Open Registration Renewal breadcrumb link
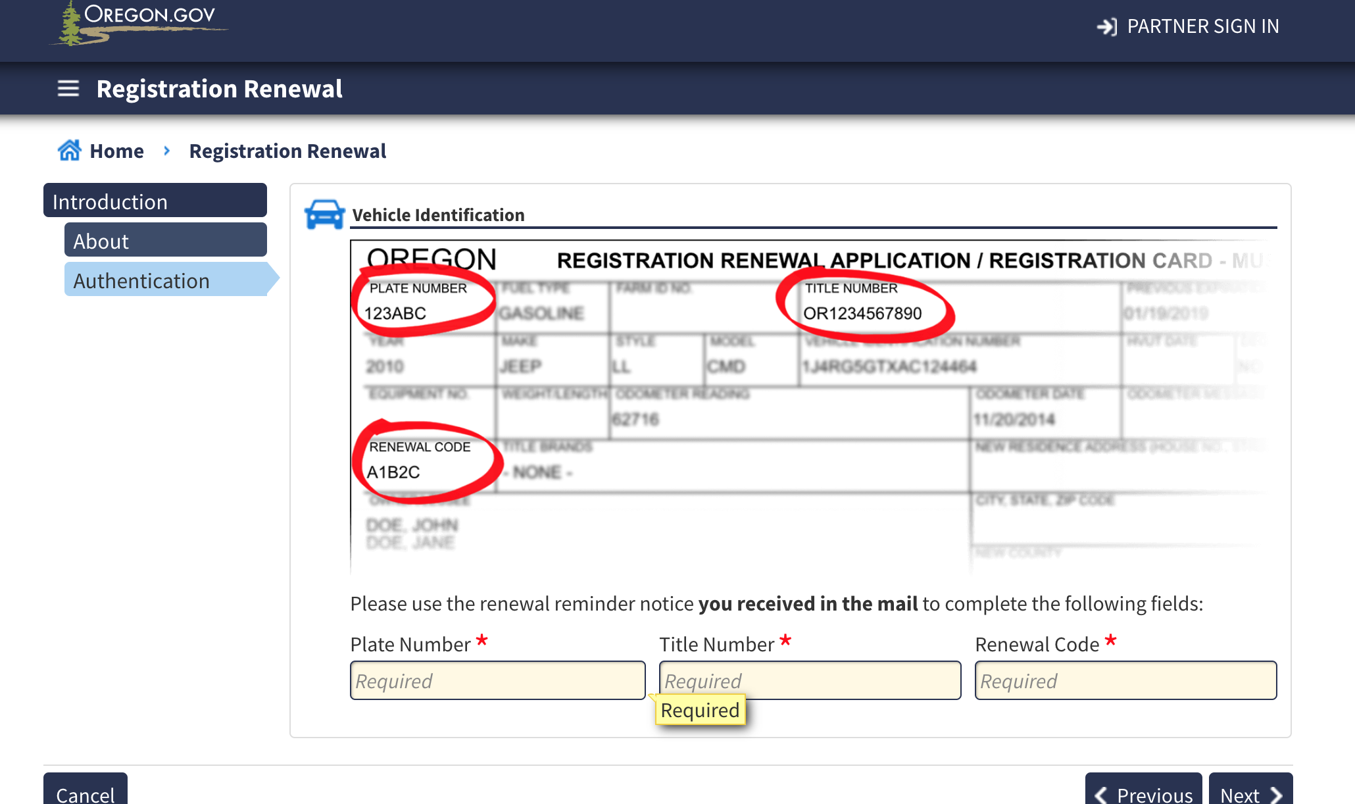The height and width of the screenshot is (804, 1355). coord(287,151)
